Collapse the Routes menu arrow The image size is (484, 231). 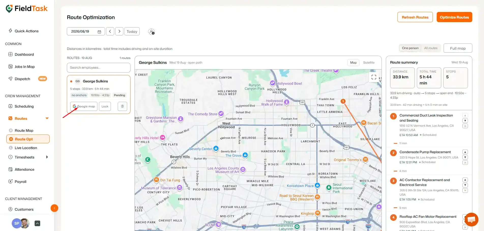click(x=47, y=118)
